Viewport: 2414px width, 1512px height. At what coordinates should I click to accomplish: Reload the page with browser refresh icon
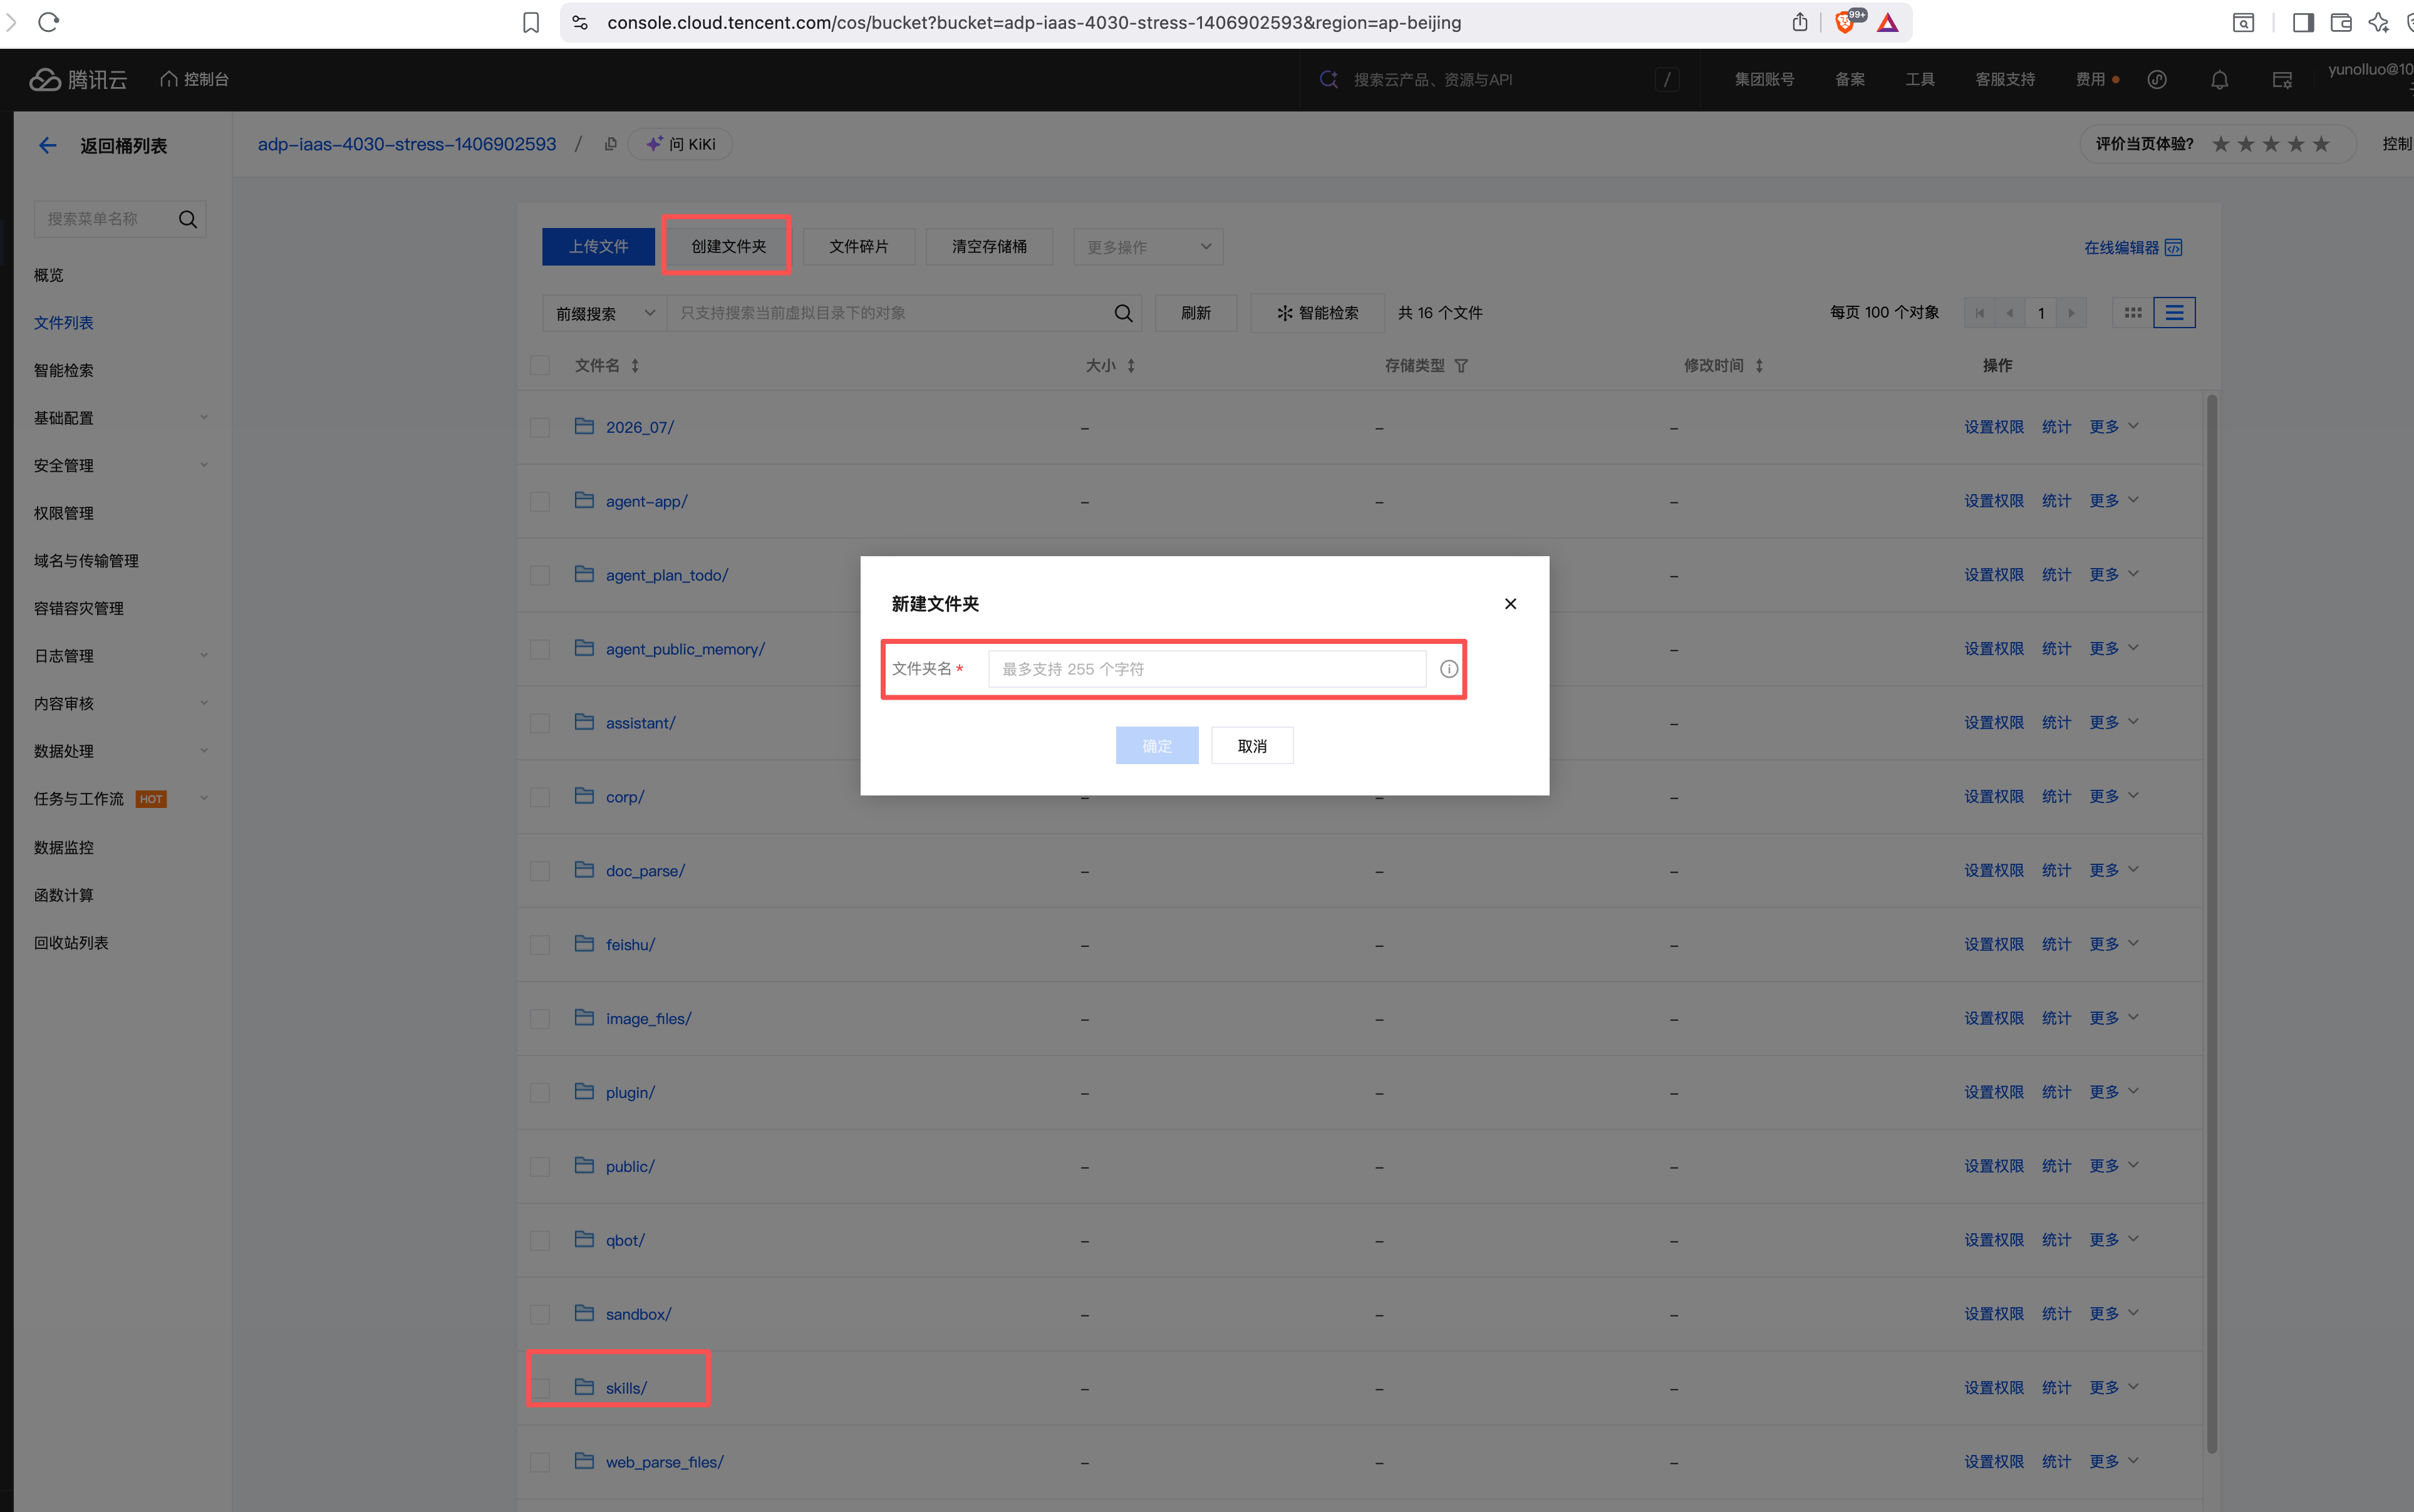point(48,22)
